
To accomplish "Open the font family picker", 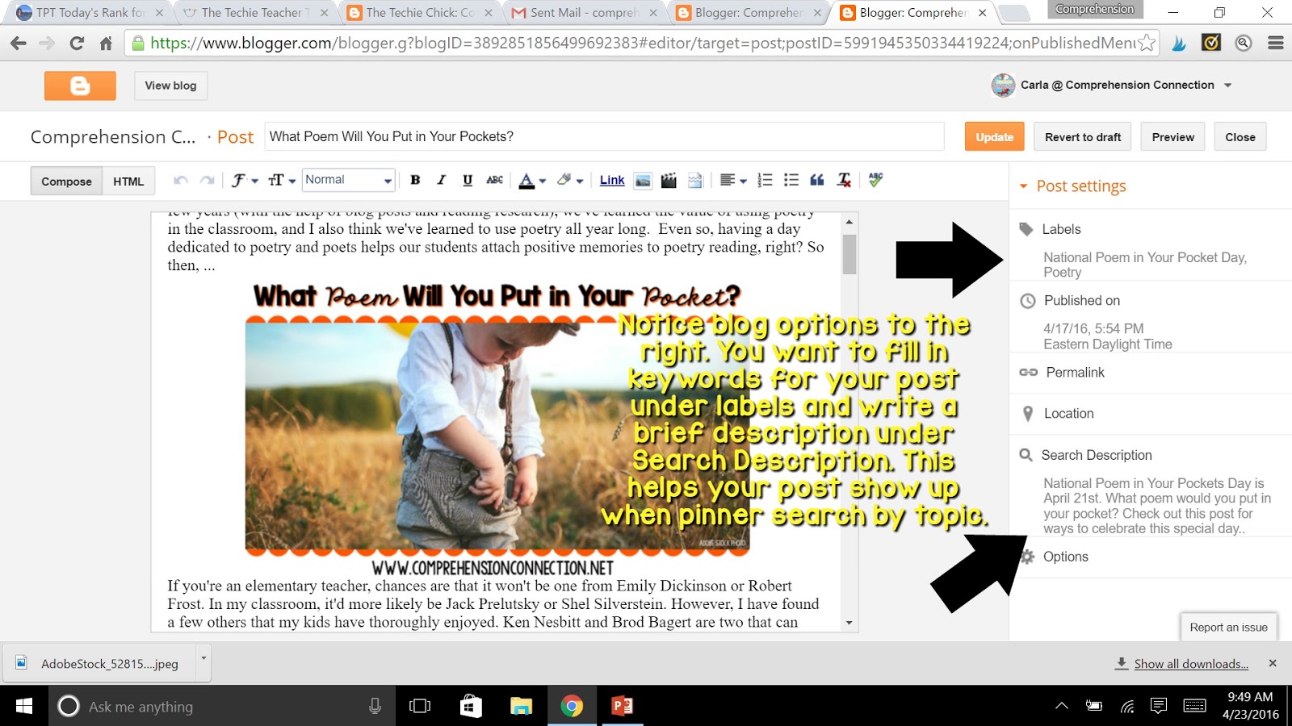I will (244, 181).
